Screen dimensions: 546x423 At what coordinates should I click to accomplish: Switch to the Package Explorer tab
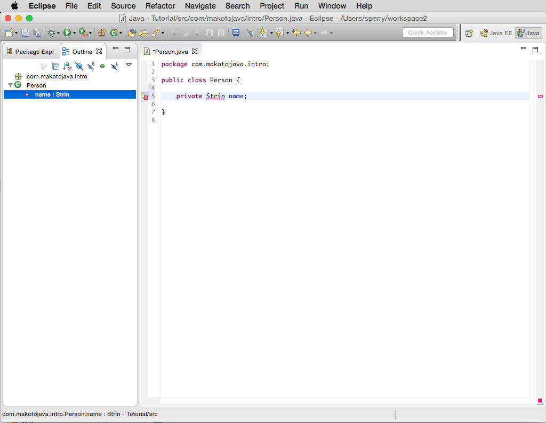point(30,52)
